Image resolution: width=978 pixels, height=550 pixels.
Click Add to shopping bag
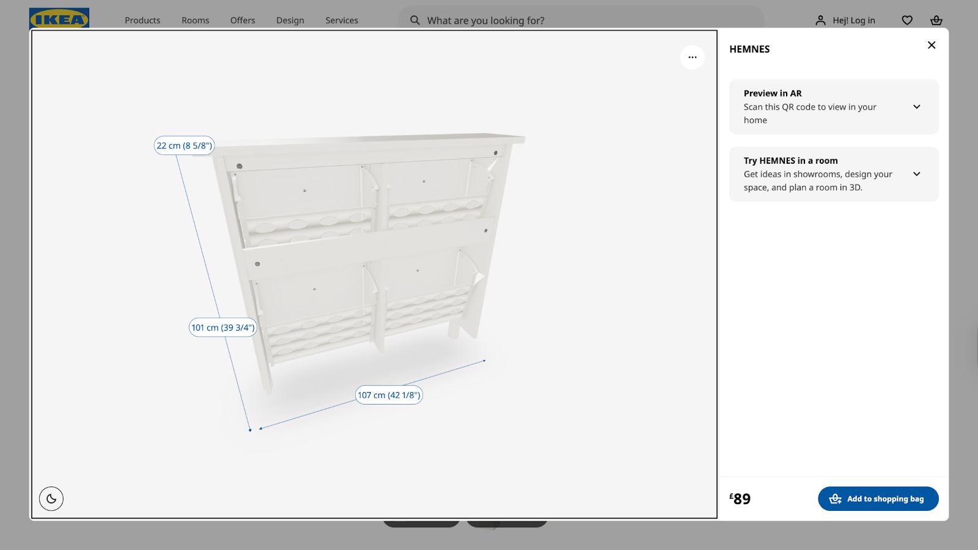878,499
